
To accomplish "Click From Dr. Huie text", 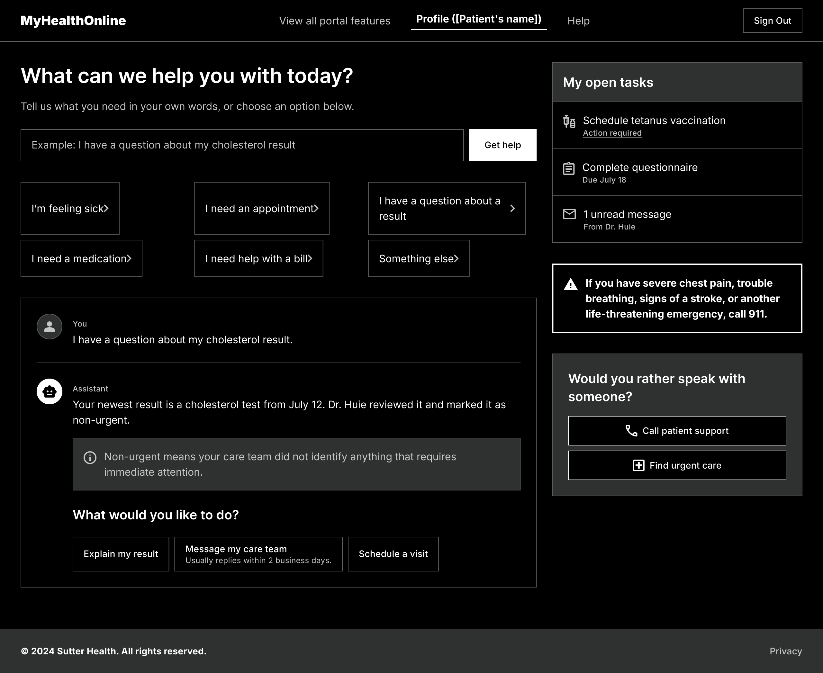I will tap(609, 227).
